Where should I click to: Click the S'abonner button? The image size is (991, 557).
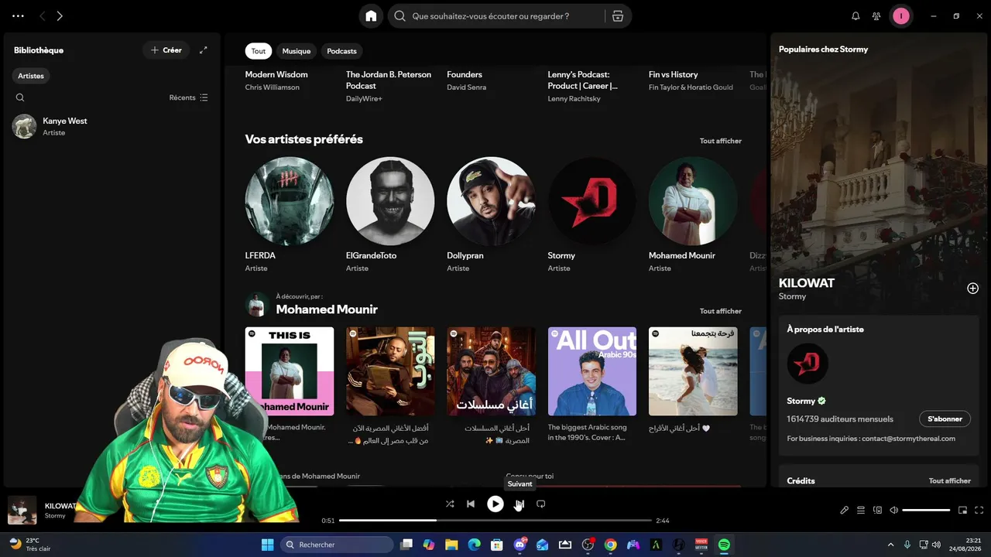pos(945,419)
